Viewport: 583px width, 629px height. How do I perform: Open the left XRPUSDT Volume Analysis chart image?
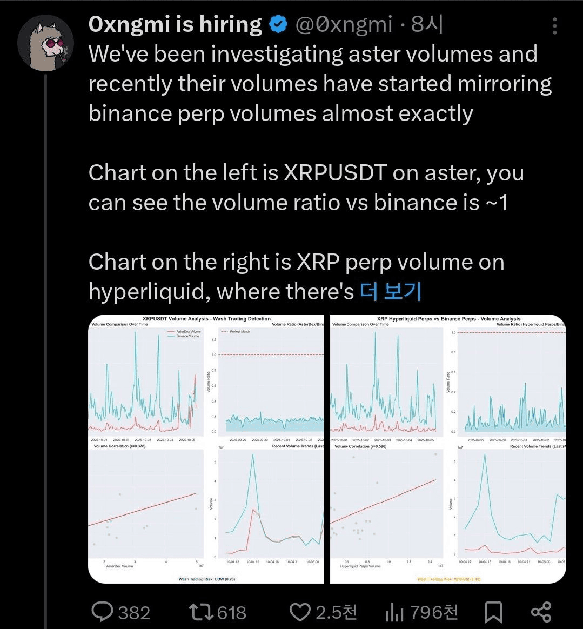206,449
